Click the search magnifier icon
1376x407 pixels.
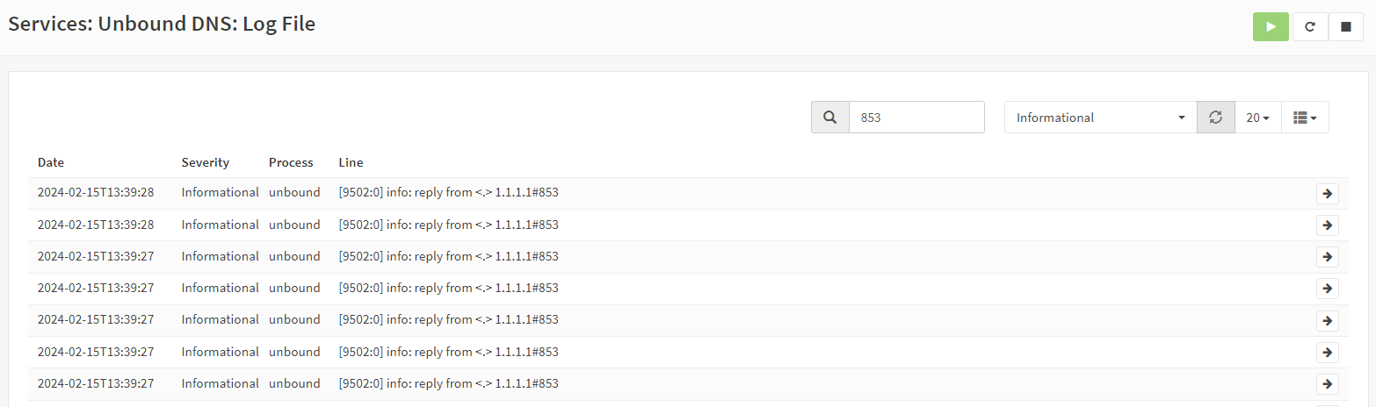(829, 118)
